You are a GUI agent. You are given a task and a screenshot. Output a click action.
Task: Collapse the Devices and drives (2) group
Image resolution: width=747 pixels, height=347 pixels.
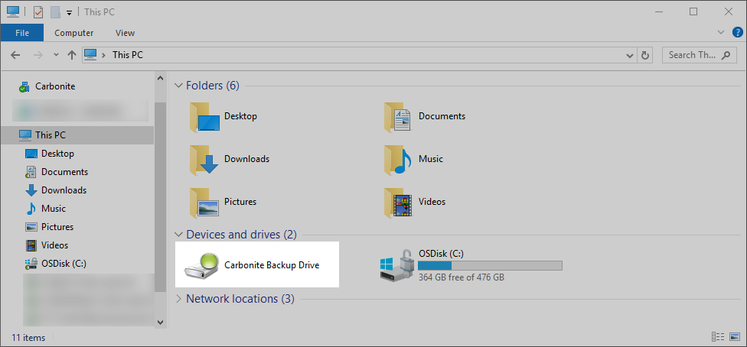pyautogui.click(x=178, y=235)
